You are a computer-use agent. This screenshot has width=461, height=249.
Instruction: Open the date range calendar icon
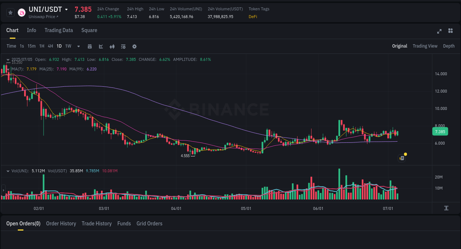90,46
